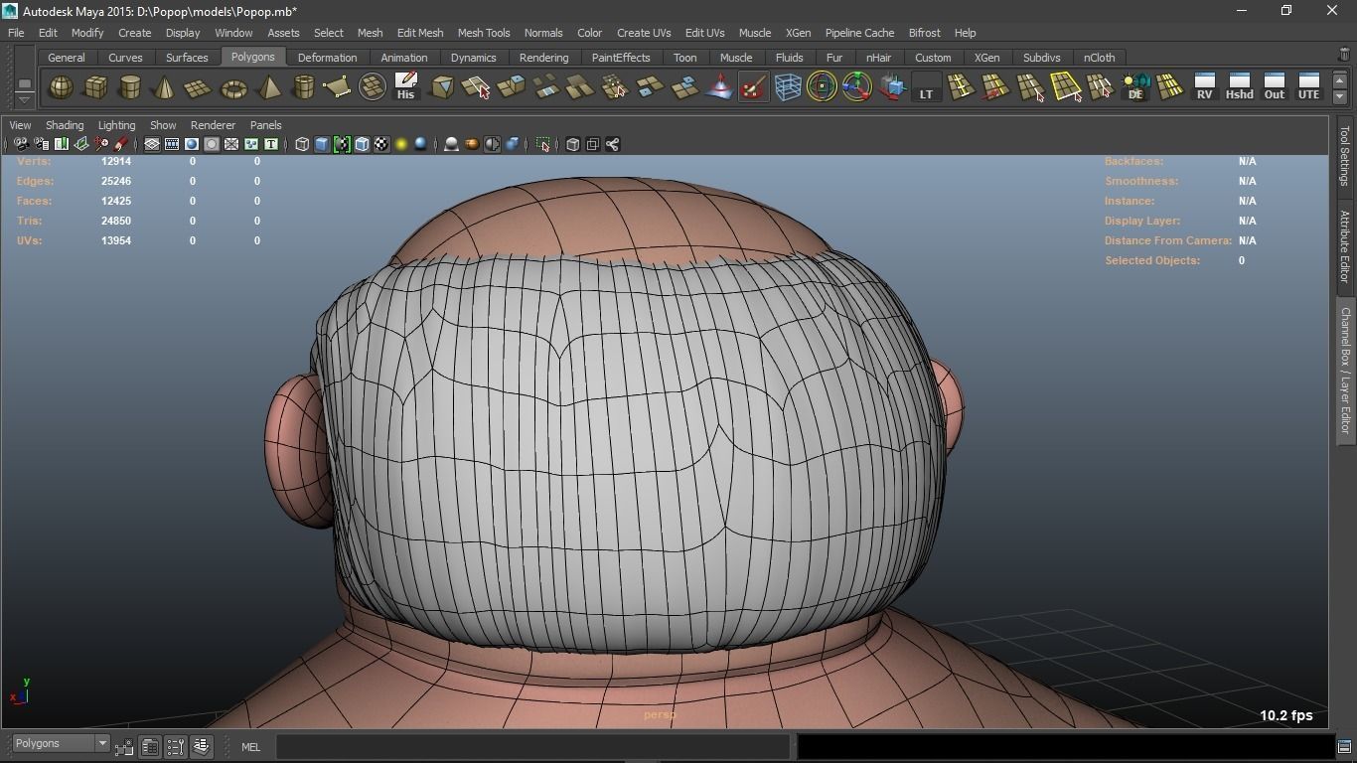Screen dimensions: 1357x763
Task: Open the panel View menu
Action: coord(20,125)
